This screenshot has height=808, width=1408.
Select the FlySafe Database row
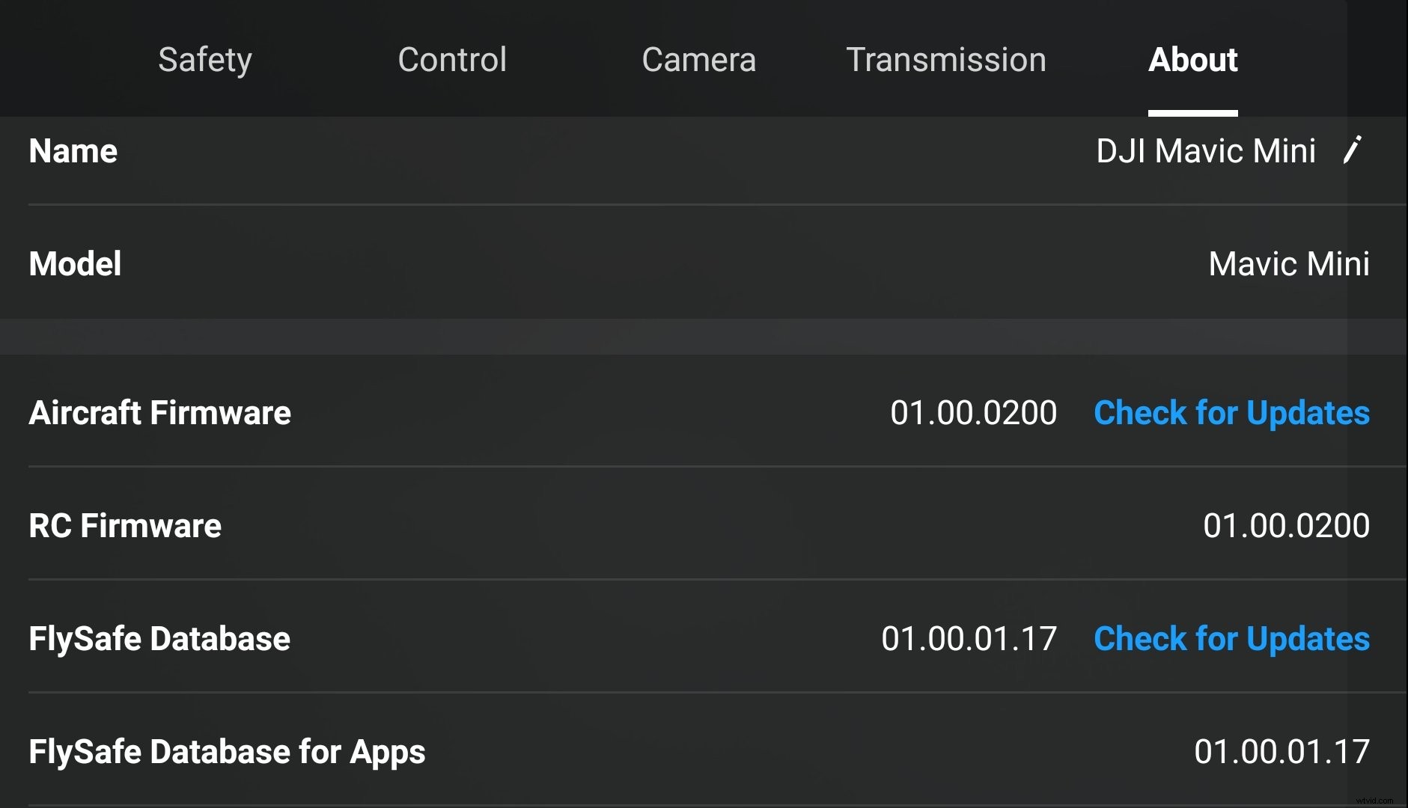click(159, 639)
